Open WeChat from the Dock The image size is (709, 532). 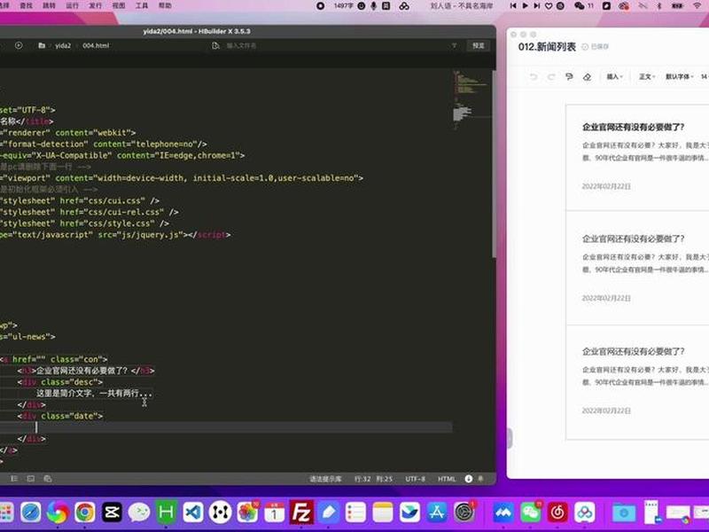tap(530, 512)
